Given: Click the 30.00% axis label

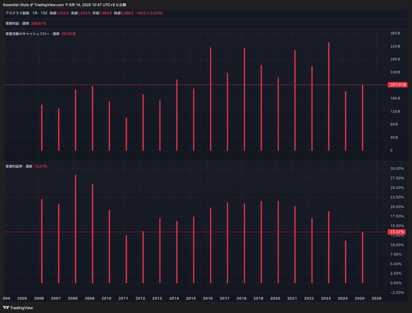Looking at the screenshot, I should [397, 169].
